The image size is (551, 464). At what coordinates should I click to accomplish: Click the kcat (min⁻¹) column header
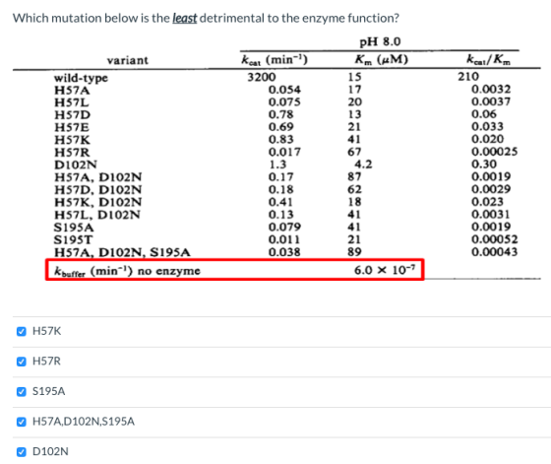[x=275, y=60]
